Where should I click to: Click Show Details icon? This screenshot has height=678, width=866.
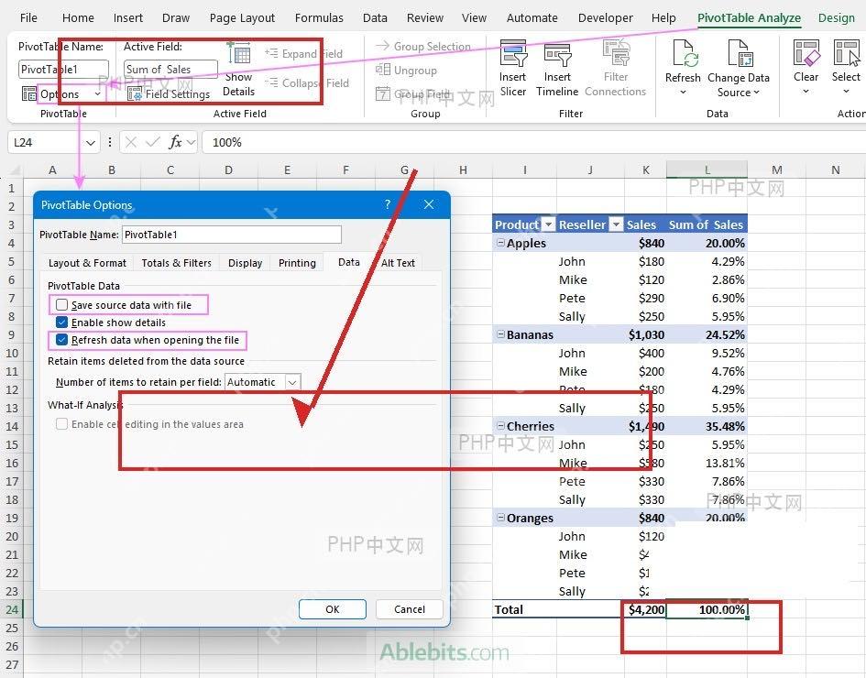pos(239,55)
